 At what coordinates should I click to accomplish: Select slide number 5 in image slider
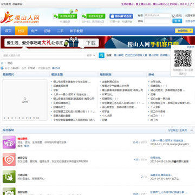pos(19,118)
